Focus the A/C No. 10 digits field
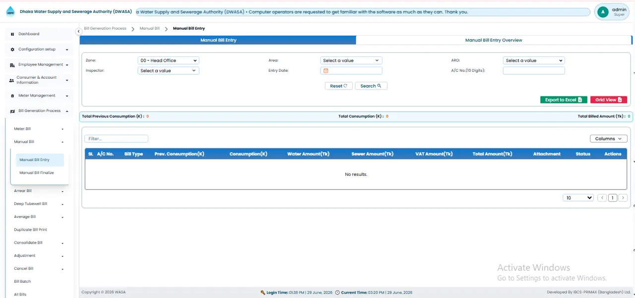 pos(534,71)
